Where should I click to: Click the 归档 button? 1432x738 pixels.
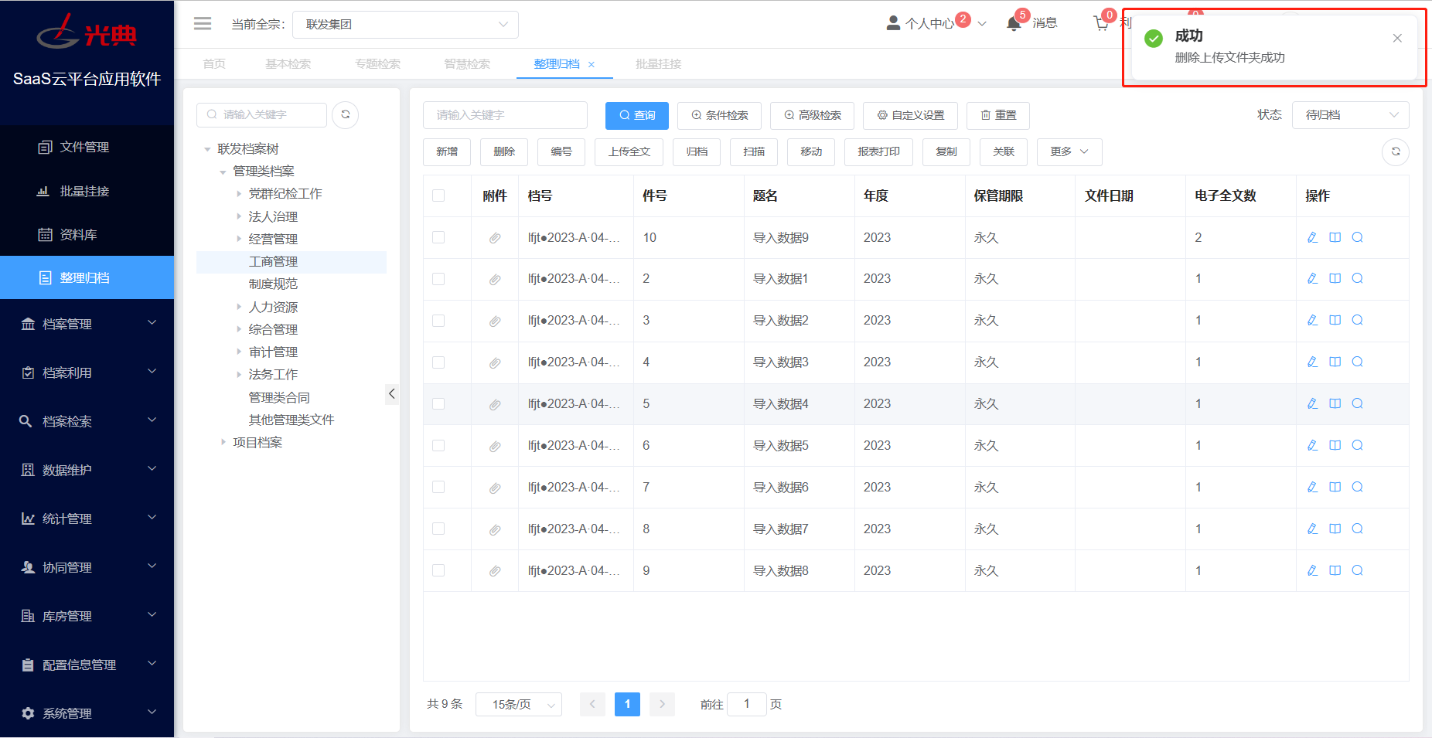pos(697,151)
